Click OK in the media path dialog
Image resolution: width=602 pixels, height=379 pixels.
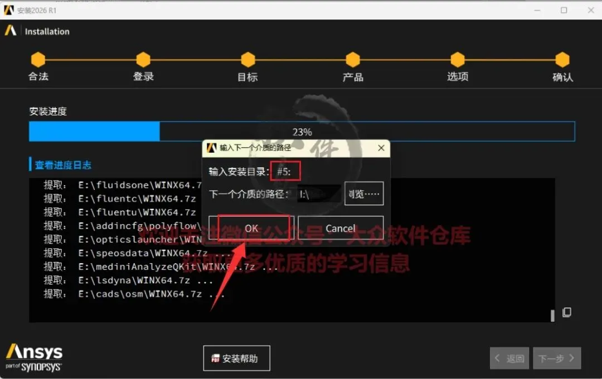pos(251,228)
